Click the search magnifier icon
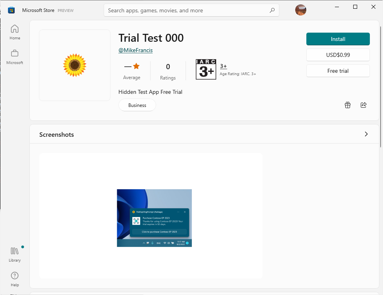Screen dimensions: 383x295 272,10
